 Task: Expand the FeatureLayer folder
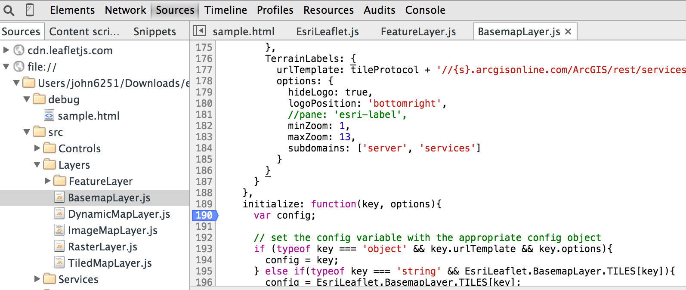(47, 181)
